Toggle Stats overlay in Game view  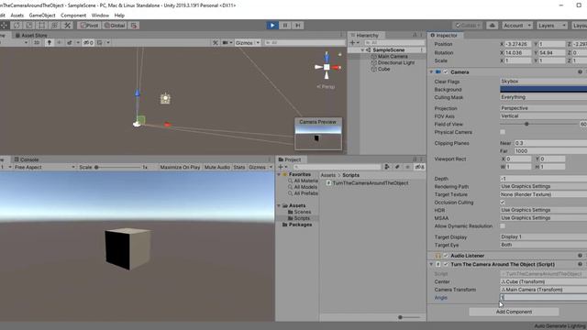239,167
